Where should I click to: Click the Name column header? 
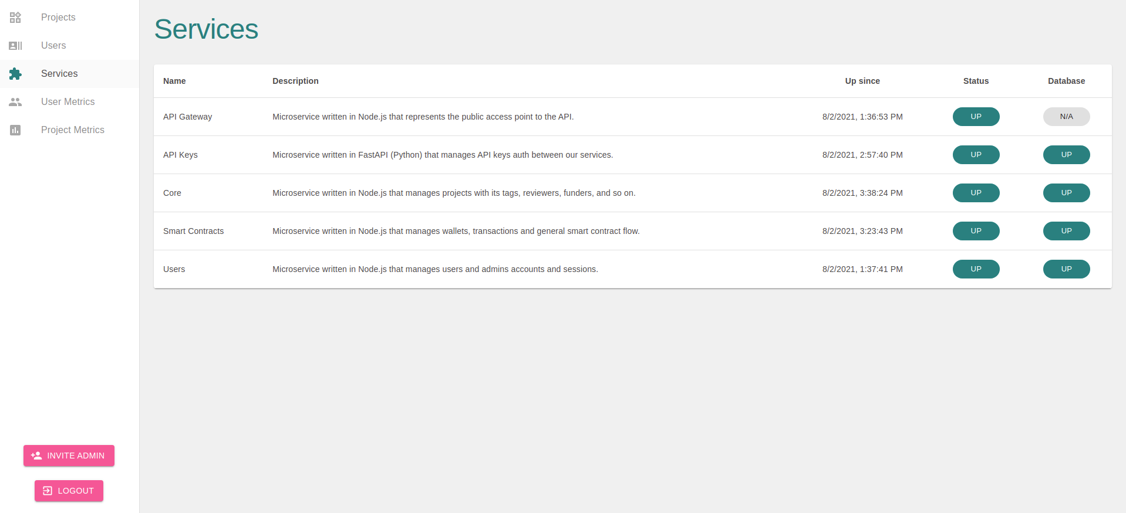point(174,81)
